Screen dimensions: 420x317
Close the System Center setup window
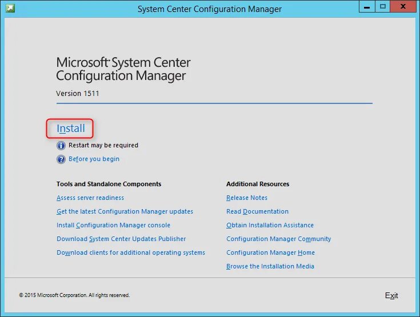pos(403,7)
